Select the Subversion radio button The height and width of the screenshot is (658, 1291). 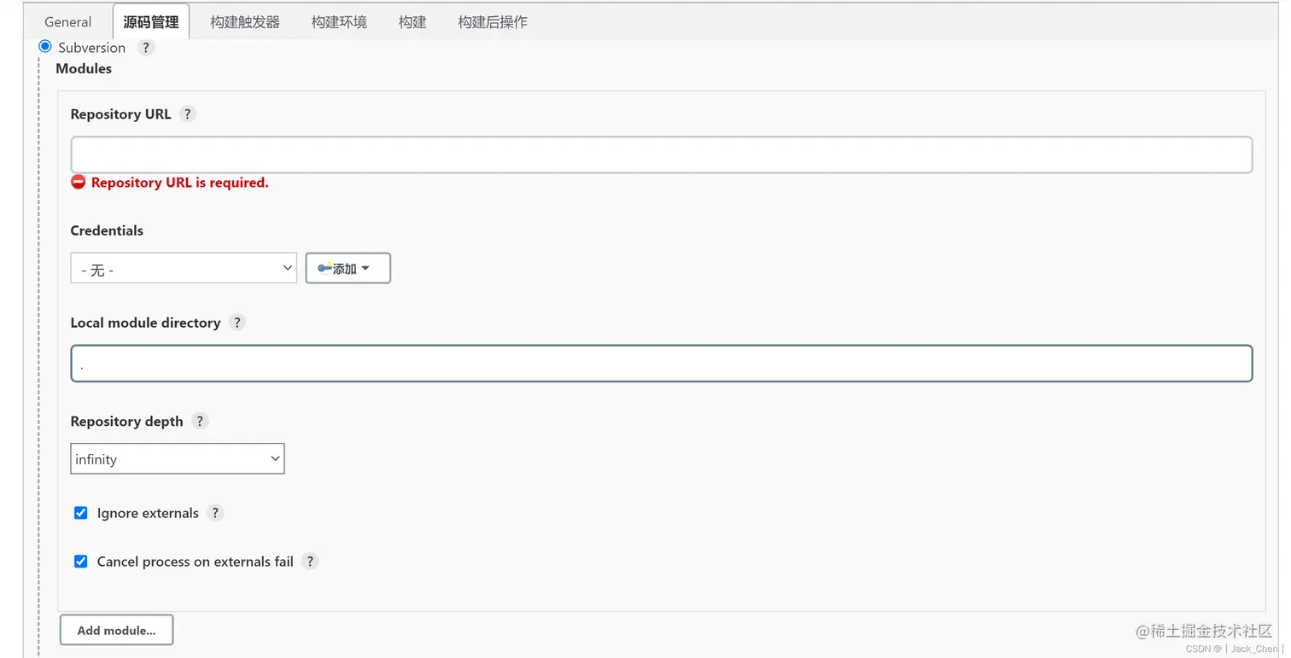45,47
